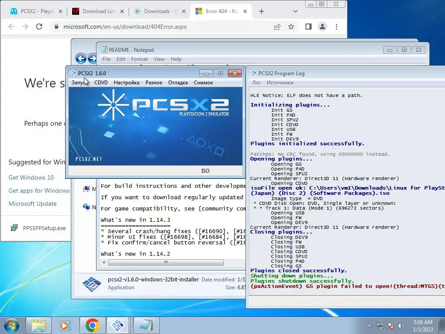Close the Error 404 browser tab
The height and width of the screenshot is (334, 445).
(x=245, y=11)
